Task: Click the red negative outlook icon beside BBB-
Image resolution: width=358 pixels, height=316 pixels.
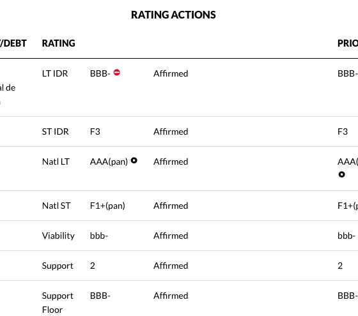Action: coord(116,73)
